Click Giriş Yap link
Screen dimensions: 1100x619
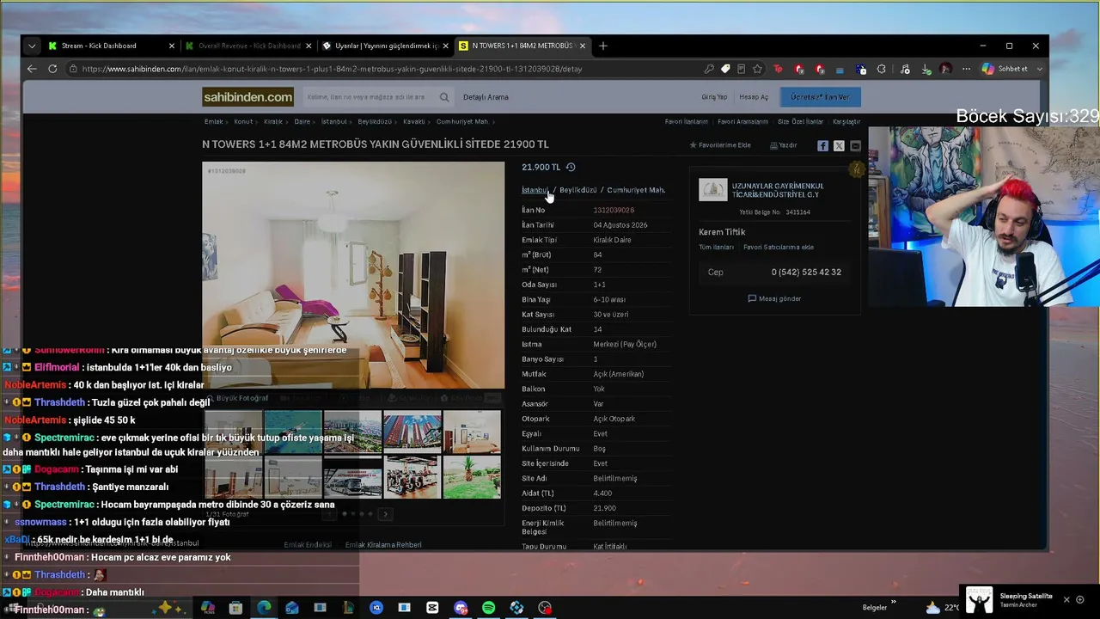[714, 97]
